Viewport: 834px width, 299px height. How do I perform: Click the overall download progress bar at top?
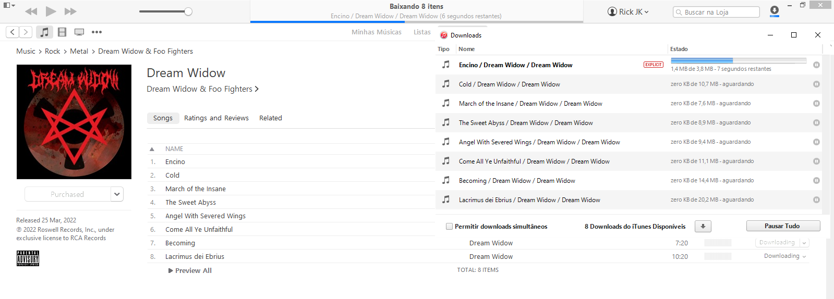coord(417,22)
